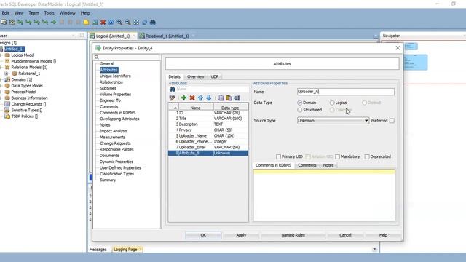Image resolution: width=466 pixels, height=262 pixels.
Task: Click the Comments in RDBMS text area
Action: tap(324, 195)
